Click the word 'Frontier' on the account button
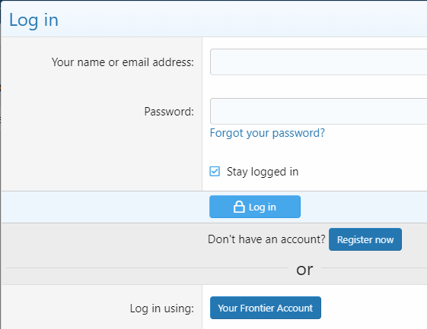Screen dimensions: 427x329 (257, 308)
